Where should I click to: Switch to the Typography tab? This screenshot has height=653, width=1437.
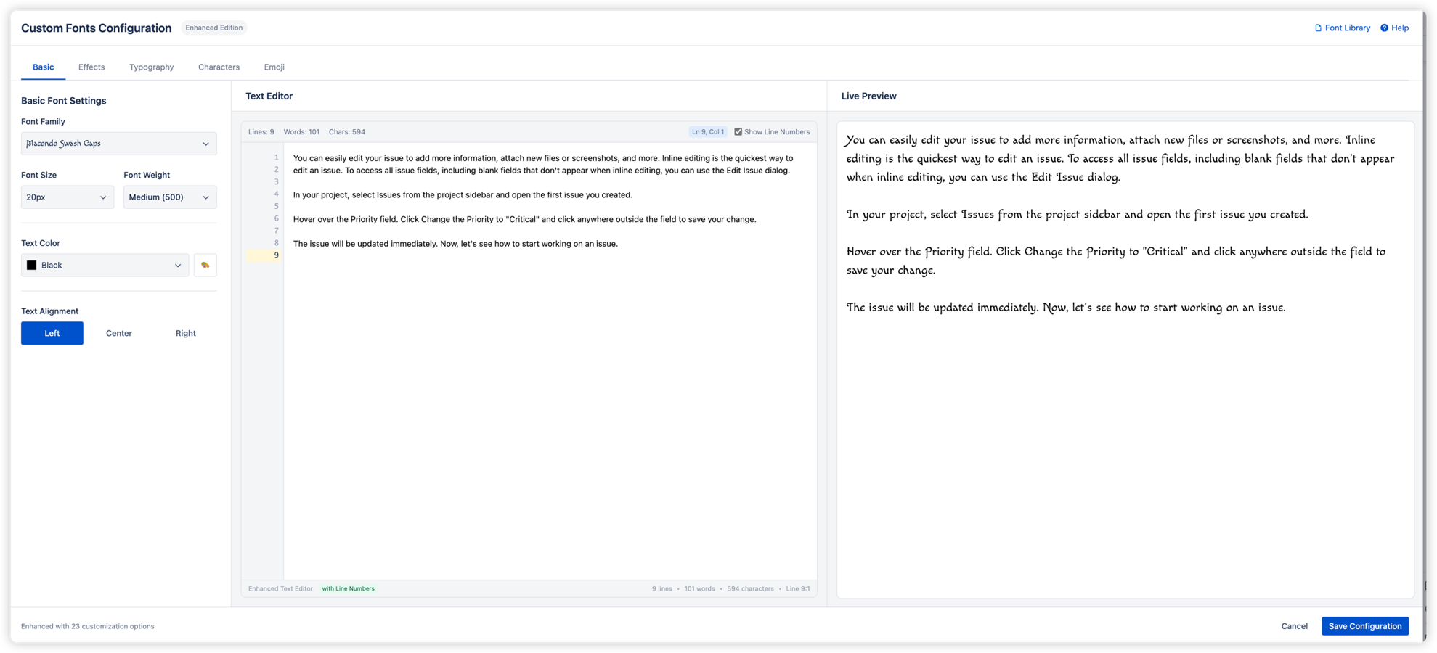coord(151,67)
